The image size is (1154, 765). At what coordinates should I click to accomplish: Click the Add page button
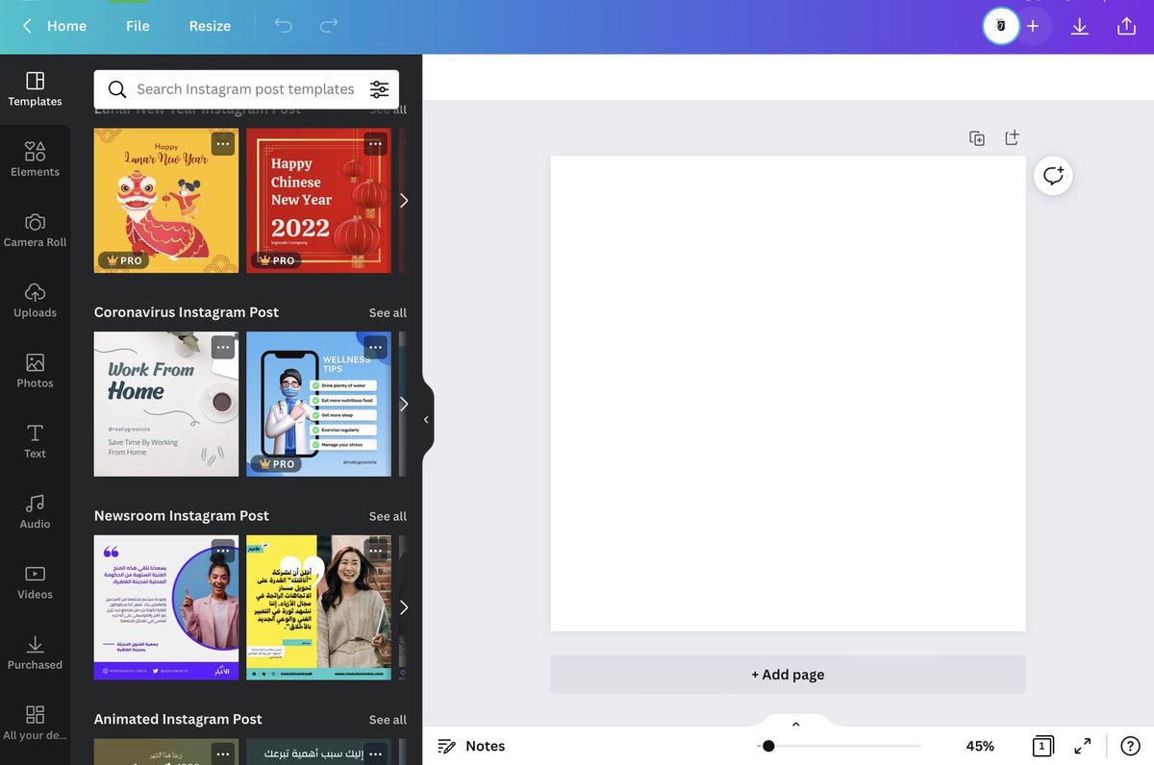(788, 675)
